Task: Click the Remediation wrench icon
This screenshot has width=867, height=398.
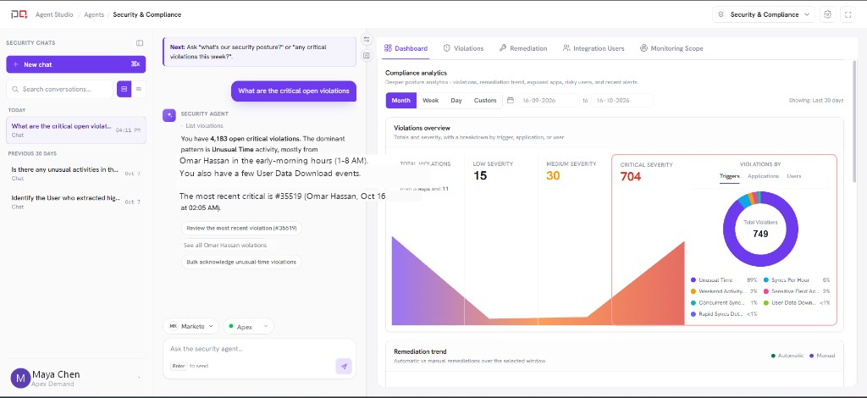Action: pyautogui.click(x=503, y=48)
